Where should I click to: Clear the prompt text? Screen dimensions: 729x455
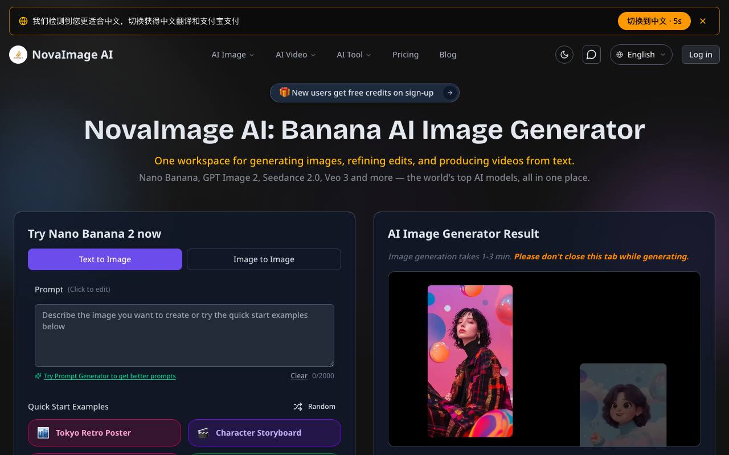(x=299, y=376)
